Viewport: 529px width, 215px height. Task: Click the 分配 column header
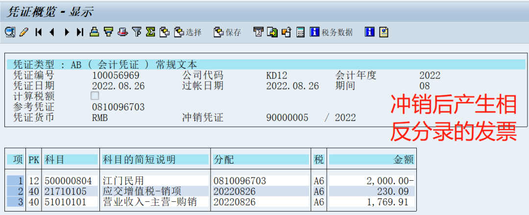[x=261, y=160]
